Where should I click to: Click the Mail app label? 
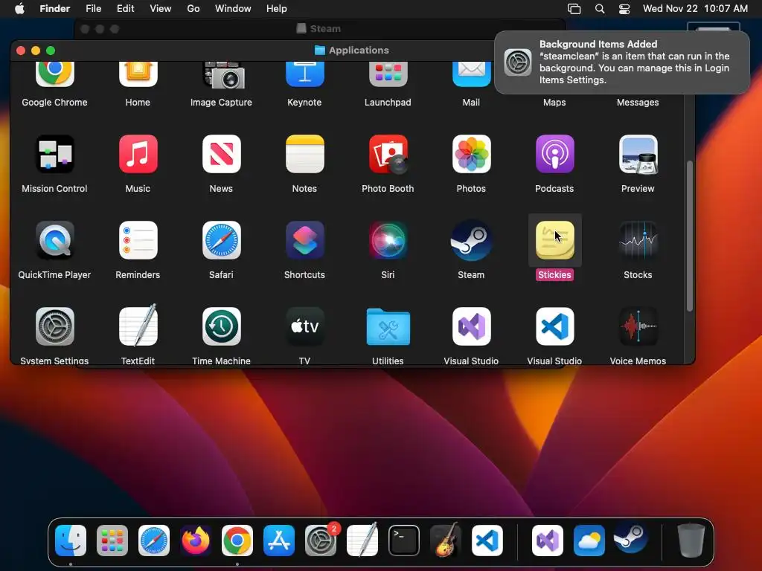tap(471, 103)
